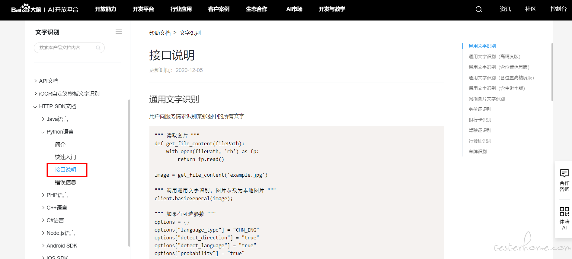
Task: Focus the 搜索本产品文档内容 search field
Action: (x=69, y=48)
